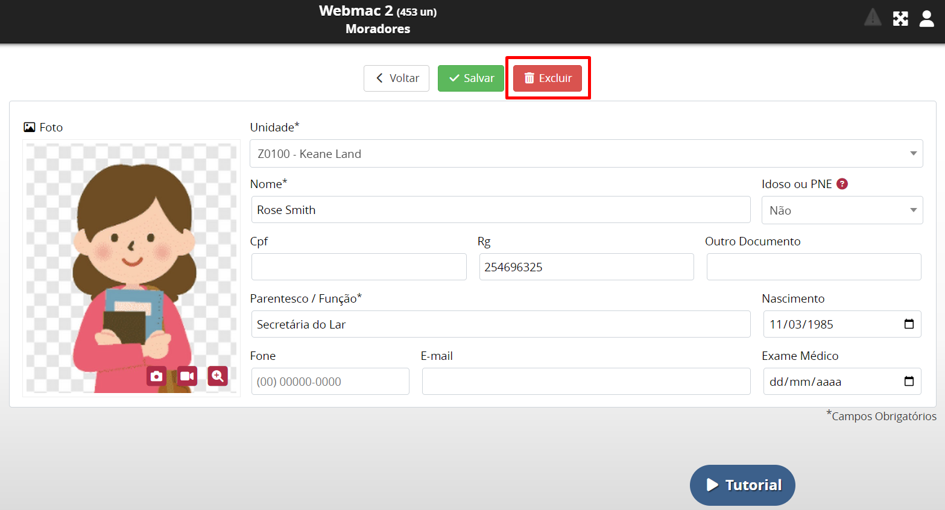Click the Voltar button

[x=396, y=78]
